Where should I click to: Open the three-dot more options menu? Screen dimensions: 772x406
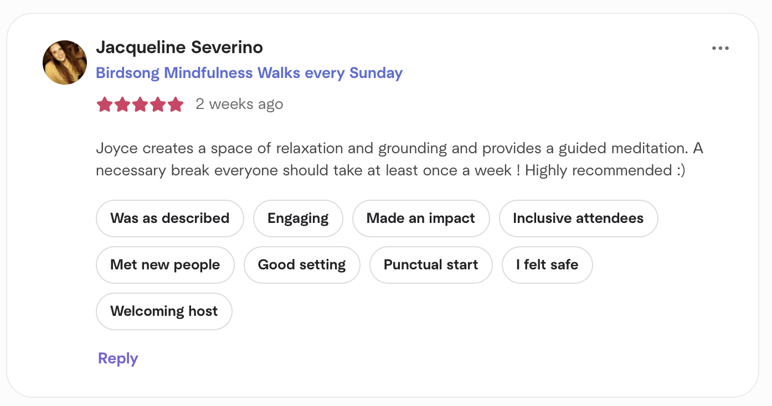point(720,48)
